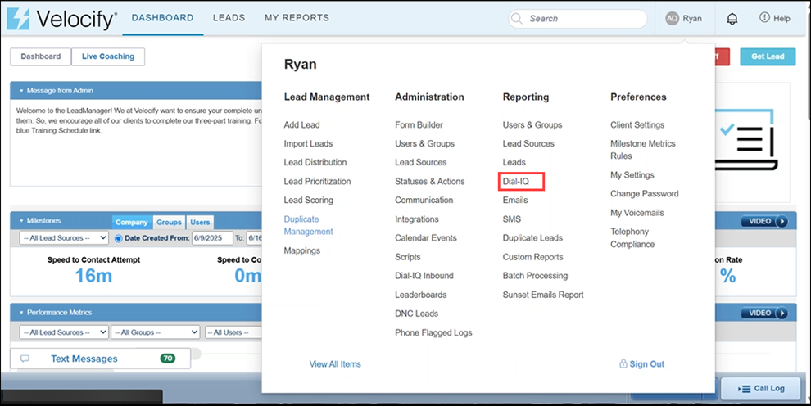Open Calendar Events menu item
The height and width of the screenshot is (406, 811).
click(x=426, y=237)
